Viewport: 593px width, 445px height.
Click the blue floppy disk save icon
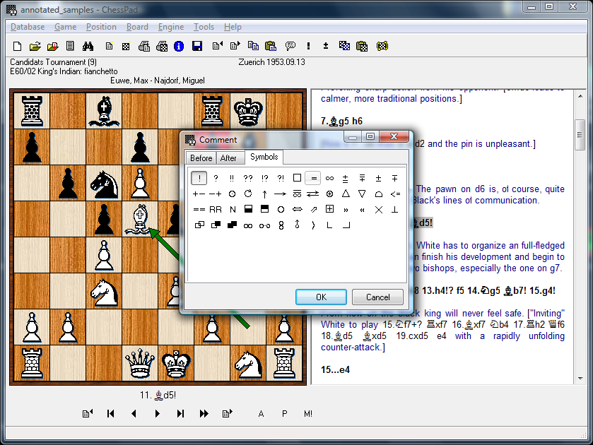click(197, 47)
